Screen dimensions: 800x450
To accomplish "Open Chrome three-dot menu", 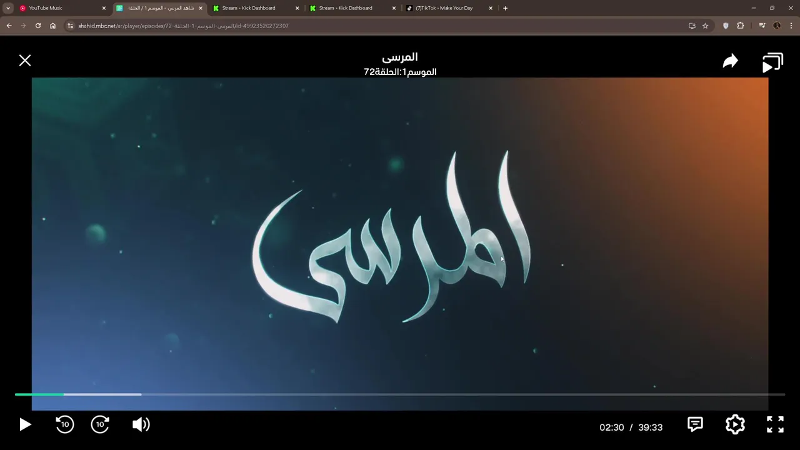I will 791,26.
